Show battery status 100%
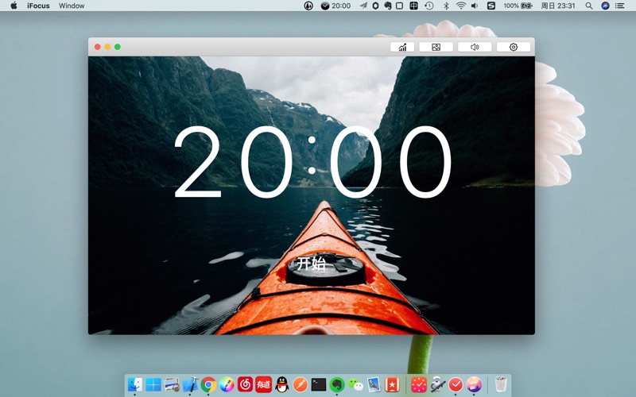The width and height of the screenshot is (636, 397). tap(518, 6)
